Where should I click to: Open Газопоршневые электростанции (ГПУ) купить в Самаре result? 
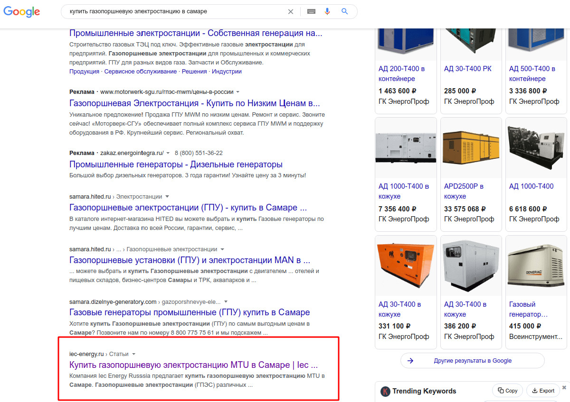[188, 208]
